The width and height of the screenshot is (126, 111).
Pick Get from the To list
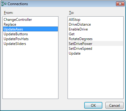coord(95,34)
